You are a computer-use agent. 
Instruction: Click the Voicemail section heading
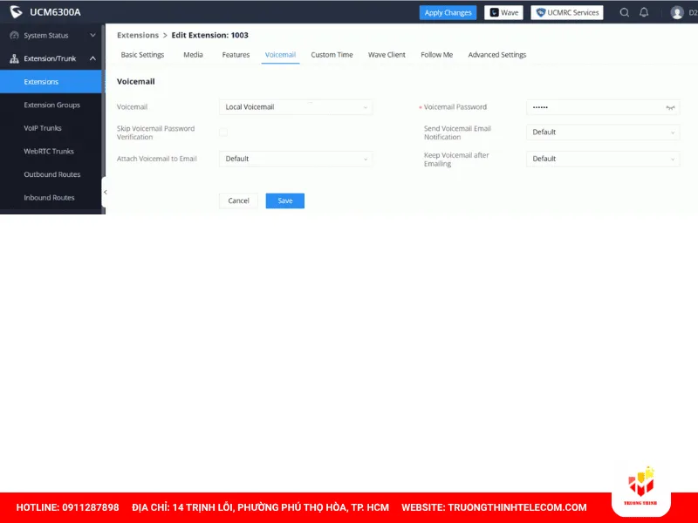click(136, 81)
